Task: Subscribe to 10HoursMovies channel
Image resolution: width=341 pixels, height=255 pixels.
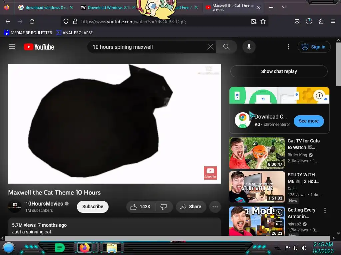Action: 93,207
